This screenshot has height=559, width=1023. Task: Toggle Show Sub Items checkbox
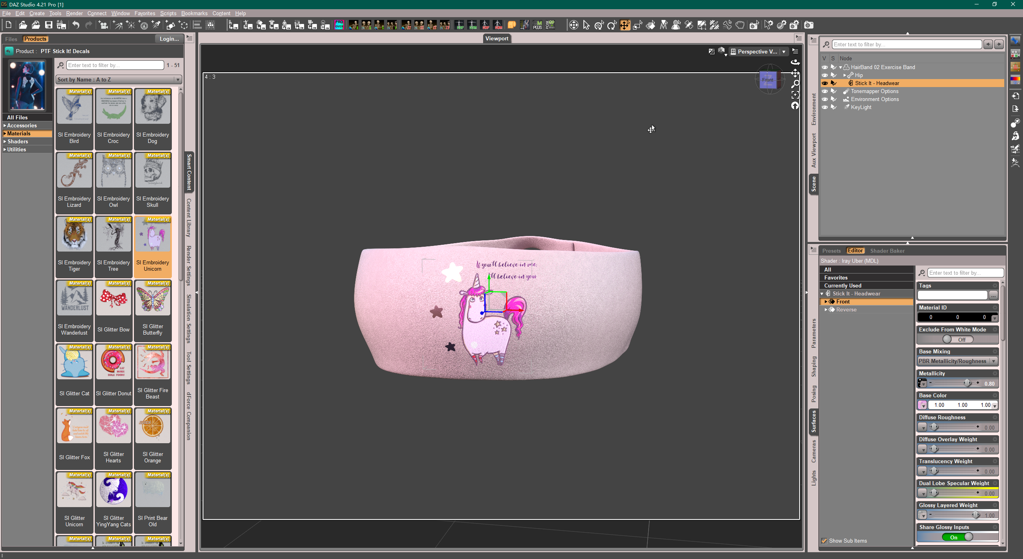pyautogui.click(x=824, y=541)
